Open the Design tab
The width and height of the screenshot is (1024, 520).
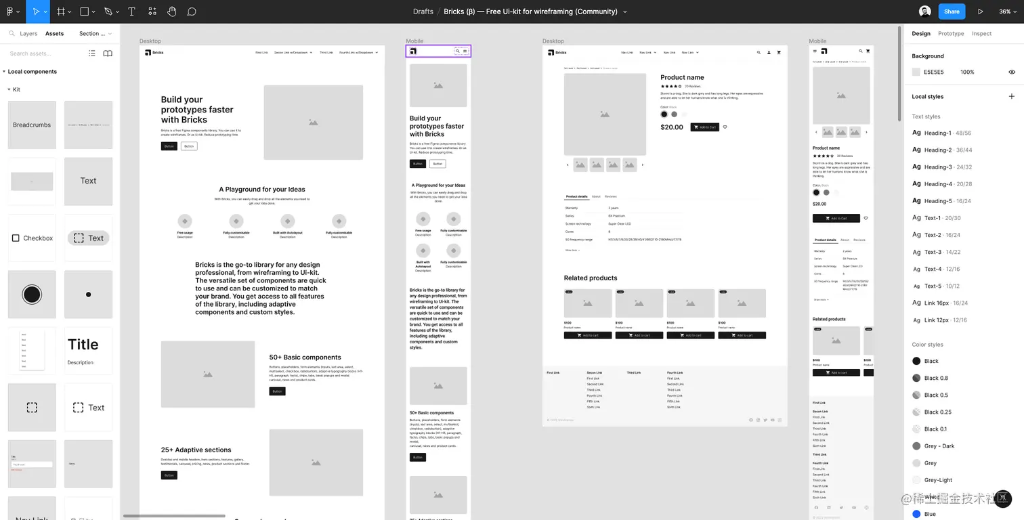tap(921, 33)
